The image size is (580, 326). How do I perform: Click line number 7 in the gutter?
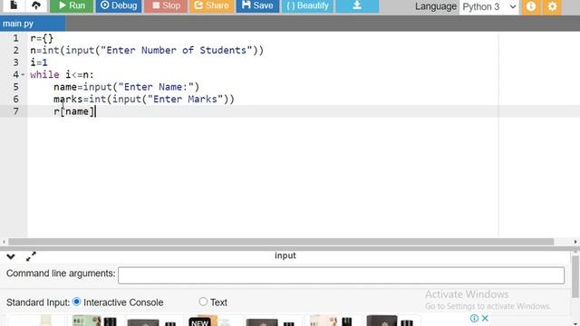(x=16, y=111)
